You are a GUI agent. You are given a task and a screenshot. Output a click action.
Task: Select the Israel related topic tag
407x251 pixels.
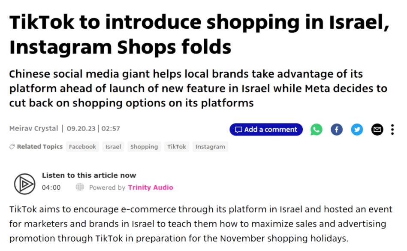(x=113, y=147)
